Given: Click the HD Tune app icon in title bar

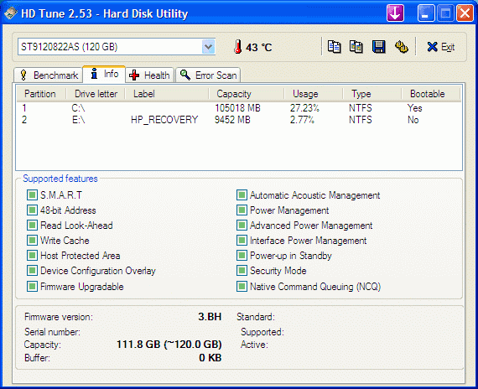Looking at the screenshot, I should click(x=11, y=13).
